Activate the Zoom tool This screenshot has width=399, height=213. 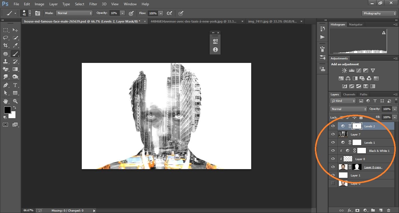point(15,101)
